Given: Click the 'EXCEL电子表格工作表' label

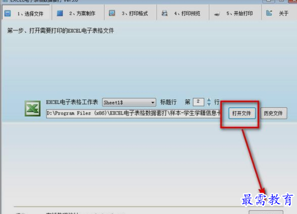Looking at the screenshot, I should [72, 102].
